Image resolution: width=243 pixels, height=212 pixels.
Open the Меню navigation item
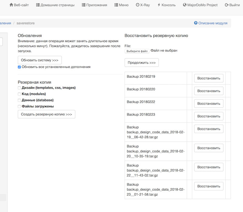124,5
